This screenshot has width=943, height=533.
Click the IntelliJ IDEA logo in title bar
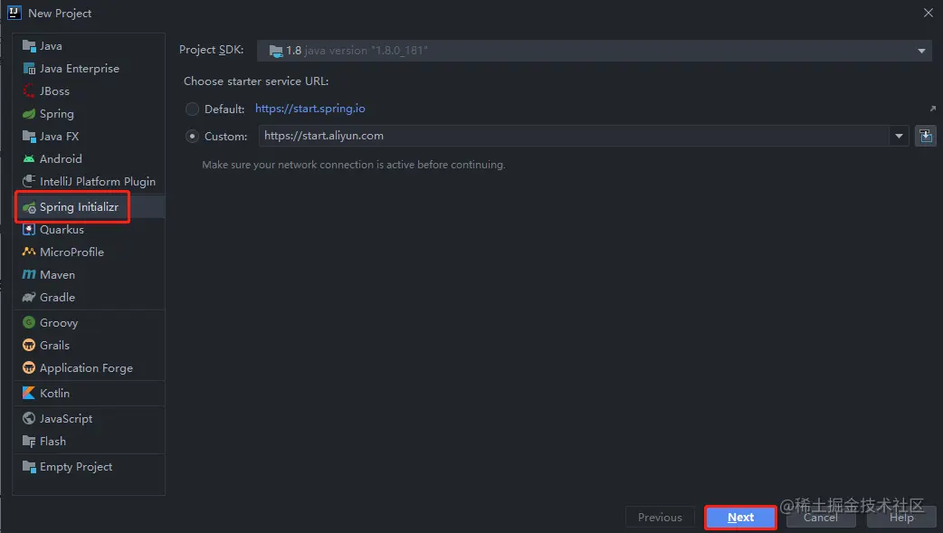(x=14, y=13)
